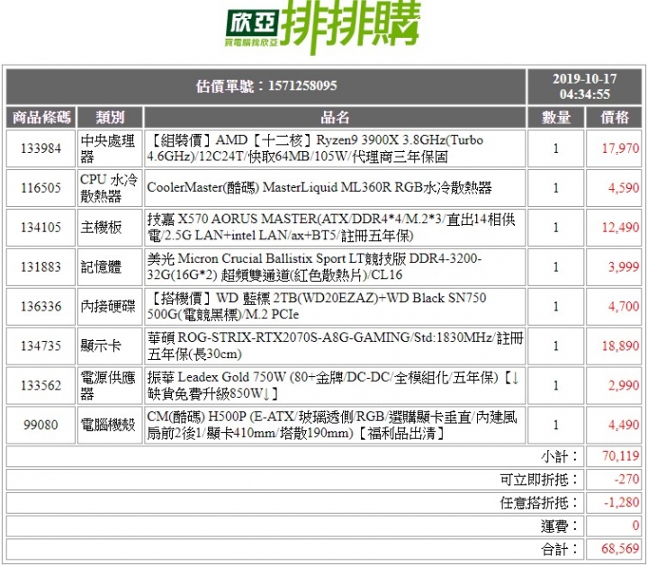Click the 中央處理器 category cell
Viewport: 648px width, 566px height.
click(110, 148)
